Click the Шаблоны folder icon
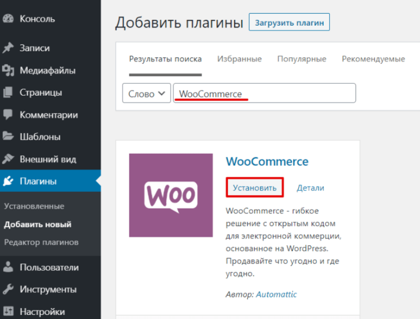 (x=8, y=136)
